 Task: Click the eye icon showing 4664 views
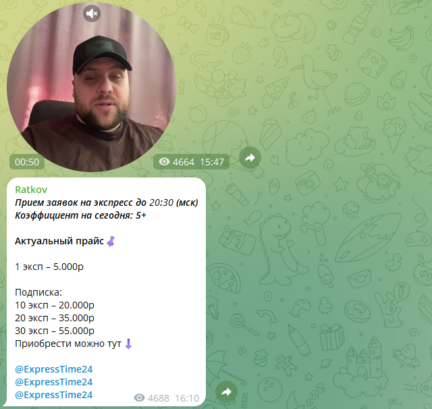pos(164,162)
